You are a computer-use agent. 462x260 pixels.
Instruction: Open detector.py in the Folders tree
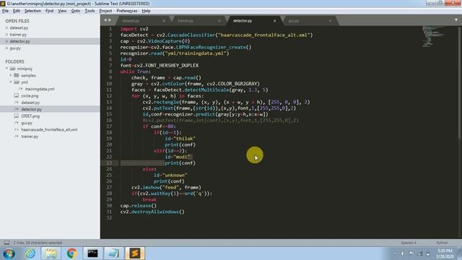point(31,109)
